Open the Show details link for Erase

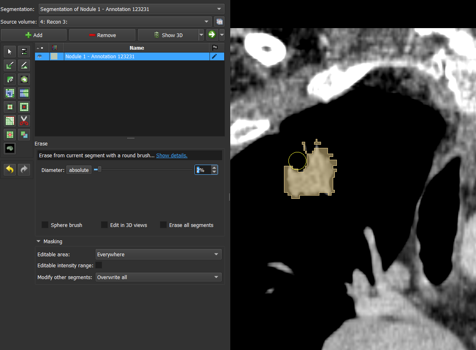[172, 155]
